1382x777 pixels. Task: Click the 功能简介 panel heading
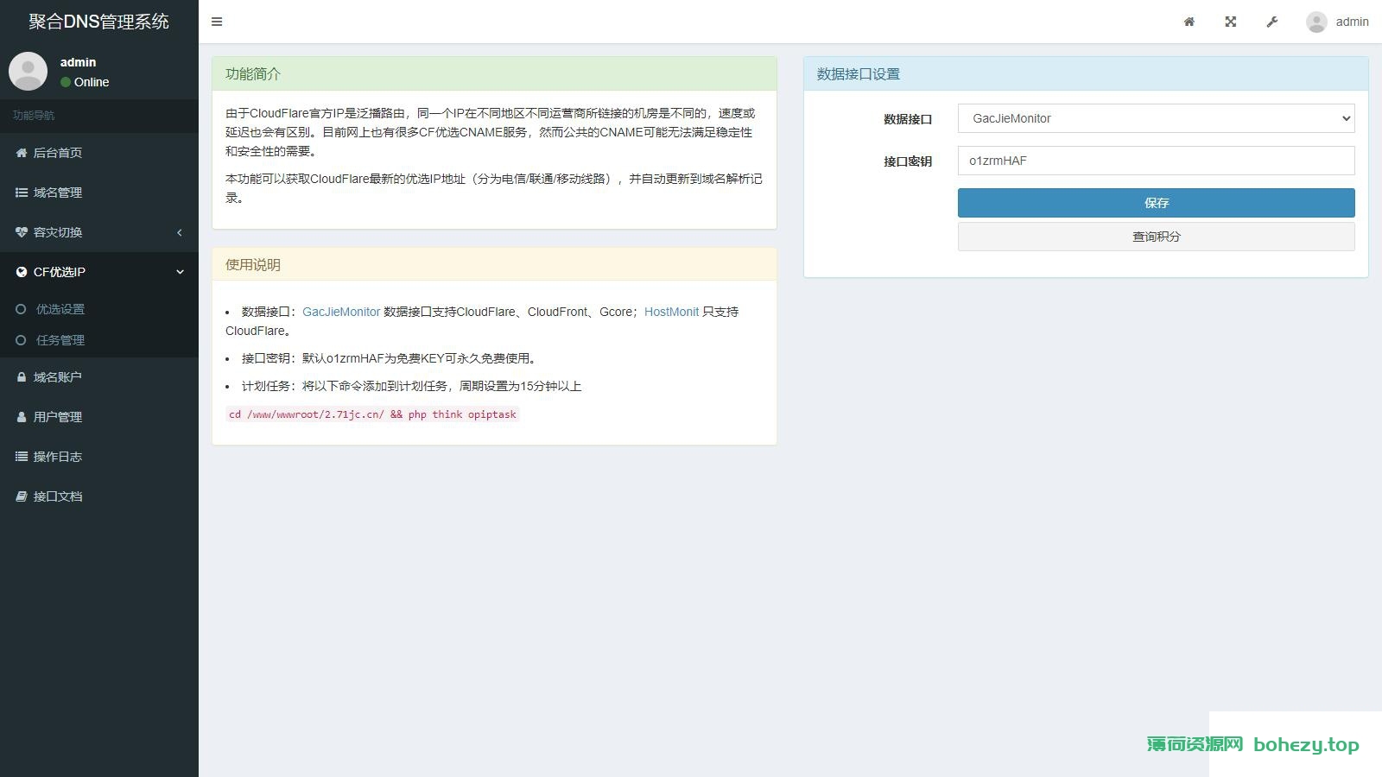click(494, 74)
